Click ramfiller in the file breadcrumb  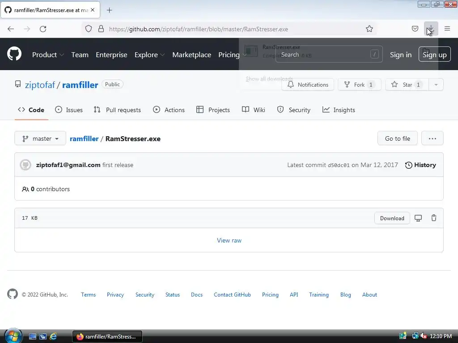(x=84, y=139)
